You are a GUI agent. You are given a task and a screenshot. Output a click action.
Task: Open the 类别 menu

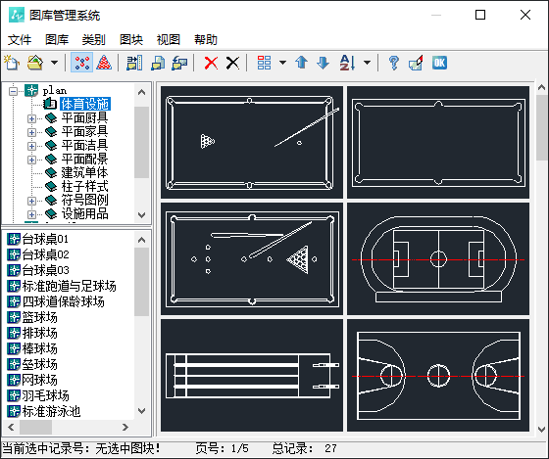(93, 39)
